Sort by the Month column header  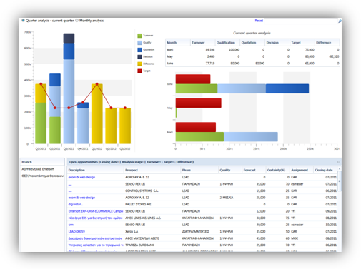point(178,43)
